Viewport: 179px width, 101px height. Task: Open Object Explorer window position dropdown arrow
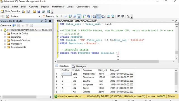coord(42,21)
